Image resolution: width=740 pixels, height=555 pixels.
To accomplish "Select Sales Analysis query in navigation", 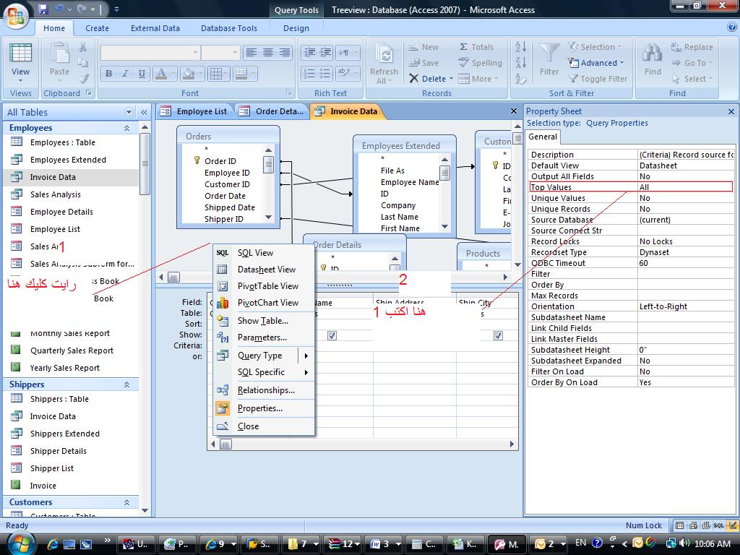I will tap(55, 194).
